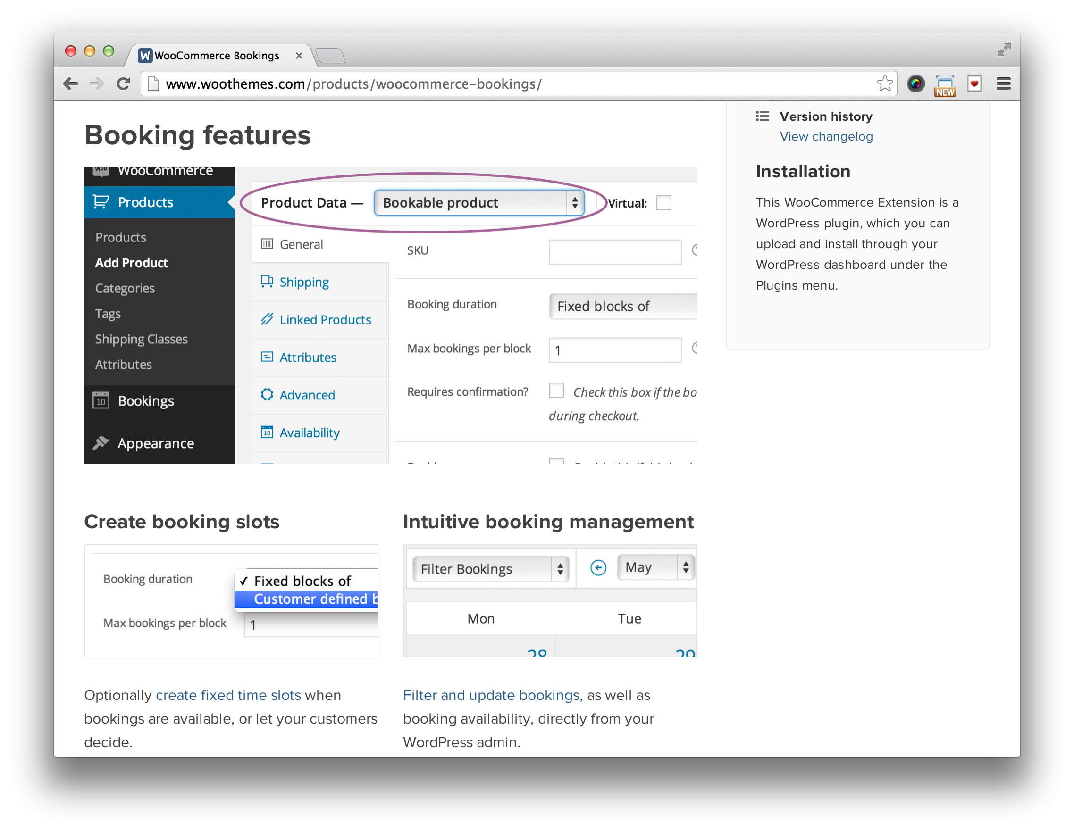Follow the 'create fixed time slots' link

point(228,695)
